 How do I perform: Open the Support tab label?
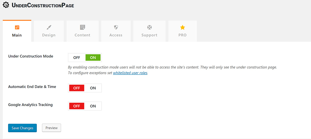(x=149, y=35)
